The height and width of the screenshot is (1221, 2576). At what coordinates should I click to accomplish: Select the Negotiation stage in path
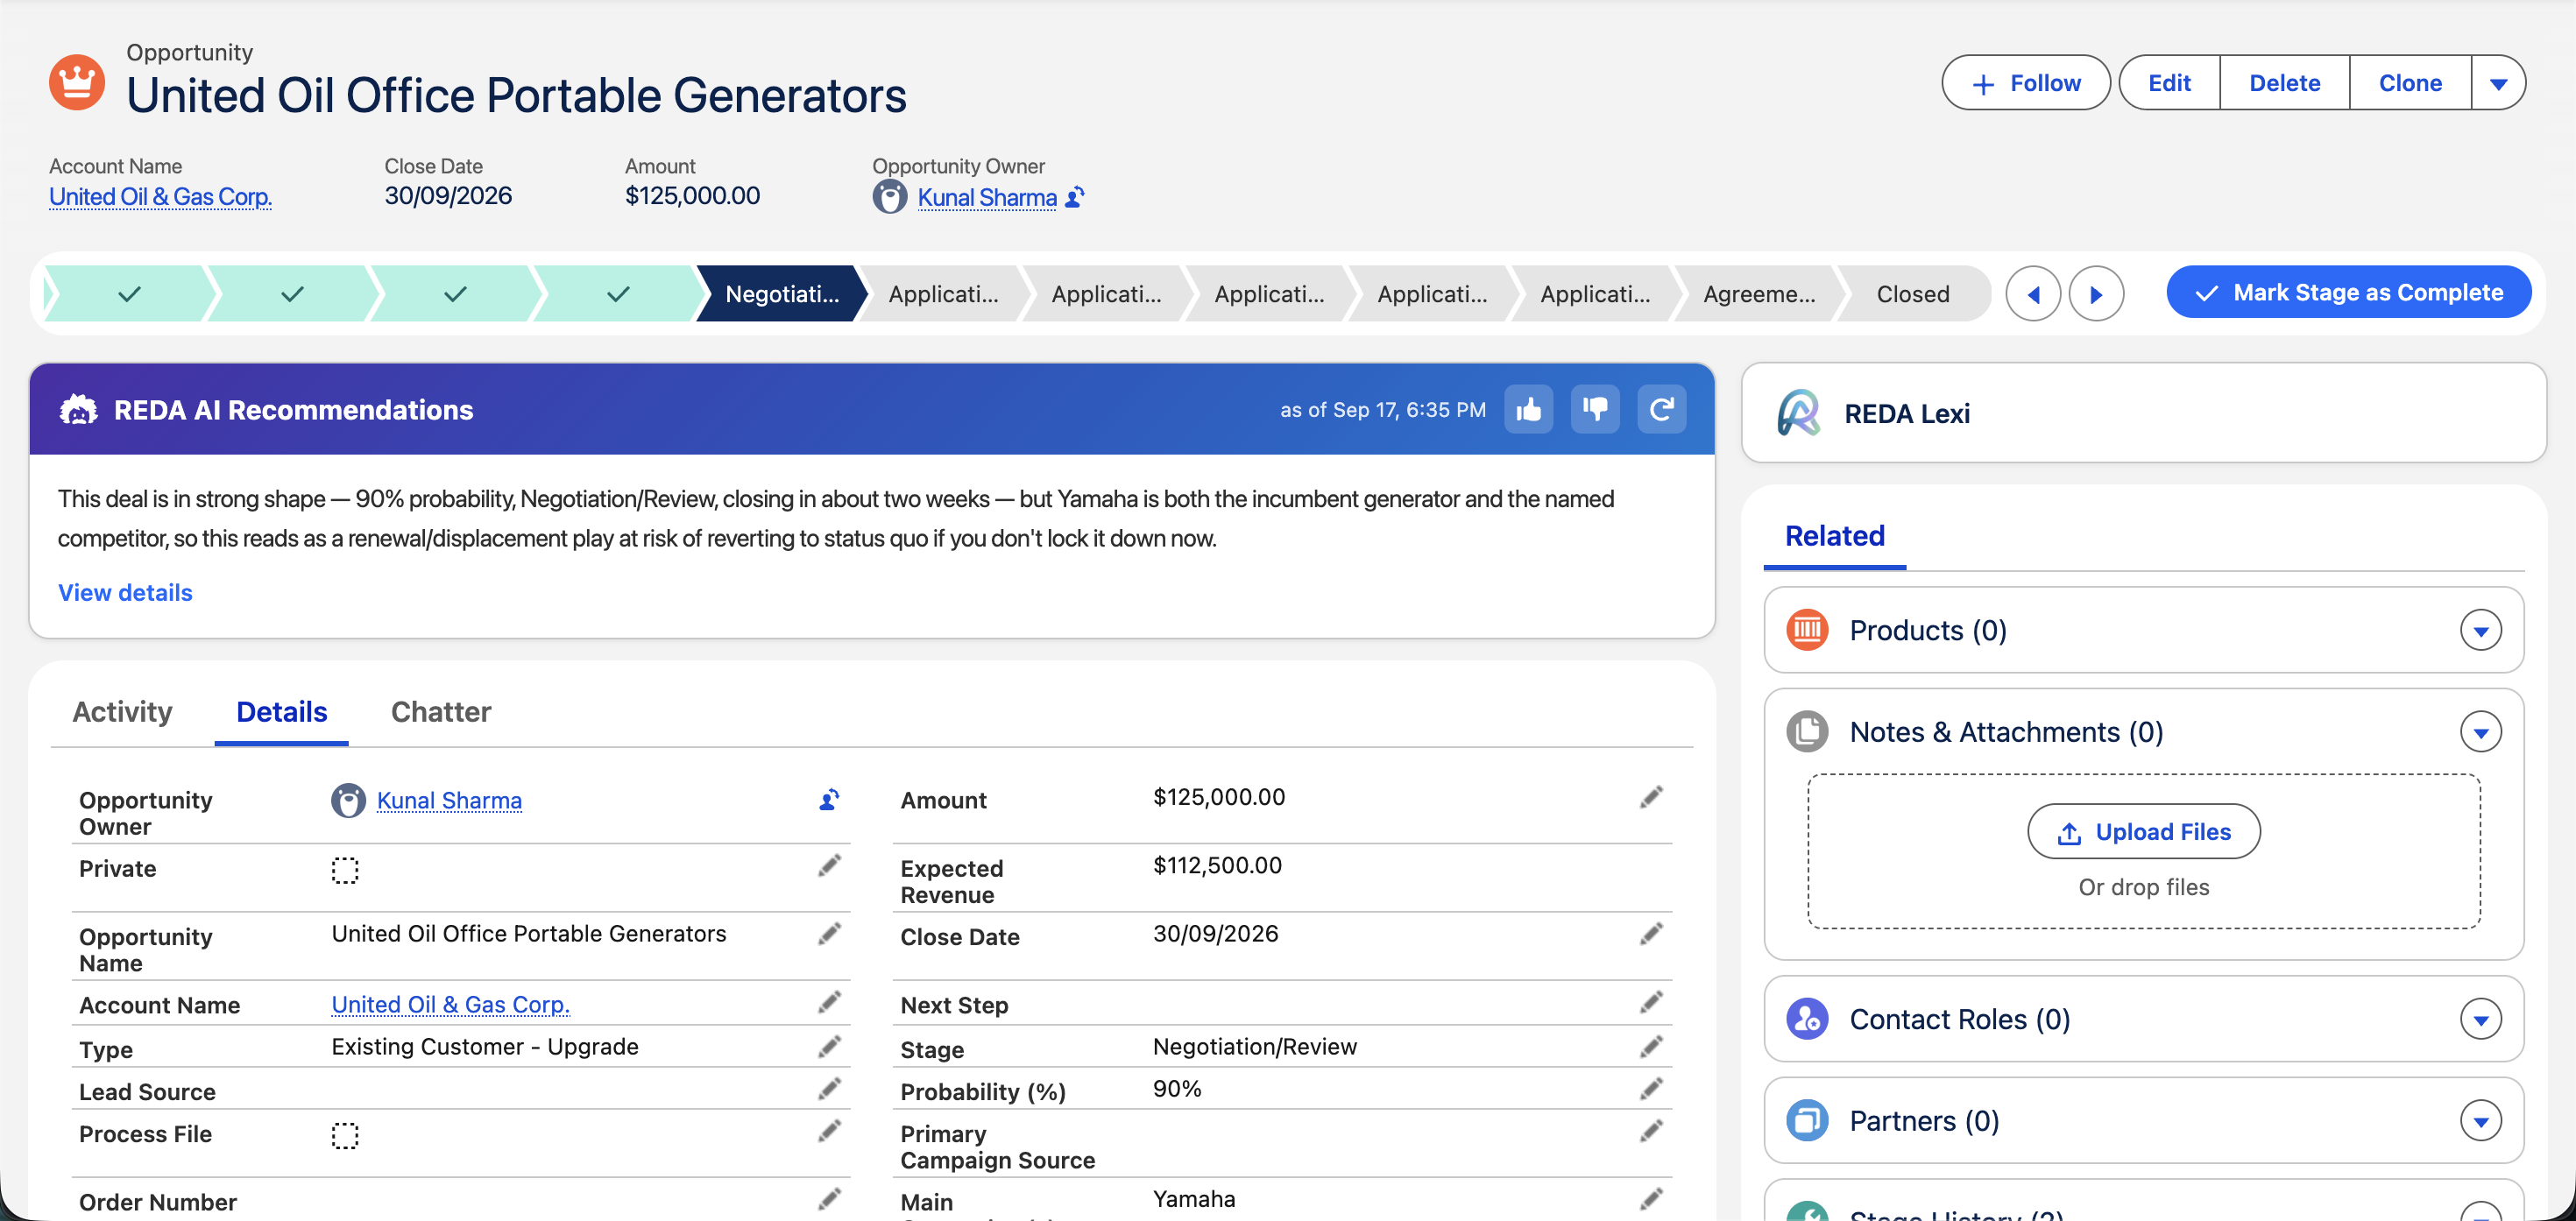click(x=781, y=294)
